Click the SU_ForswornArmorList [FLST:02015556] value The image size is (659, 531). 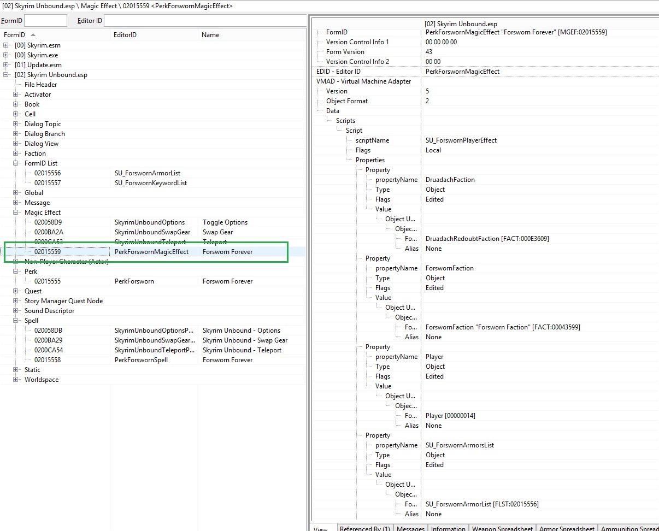[x=482, y=504]
